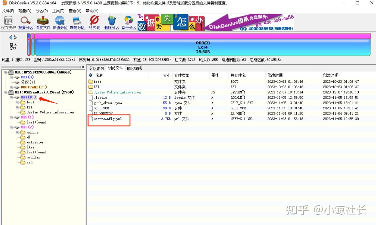Click the 保存更改 save changes icon
Viewport: 376px width, 225px height.
click(8, 22)
